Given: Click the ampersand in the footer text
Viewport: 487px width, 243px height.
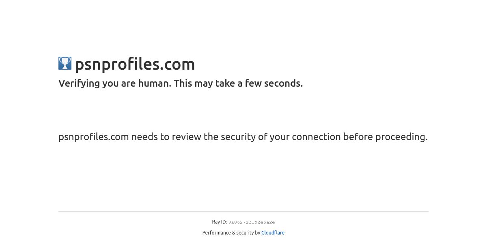Looking at the screenshot, I should 233,233.
